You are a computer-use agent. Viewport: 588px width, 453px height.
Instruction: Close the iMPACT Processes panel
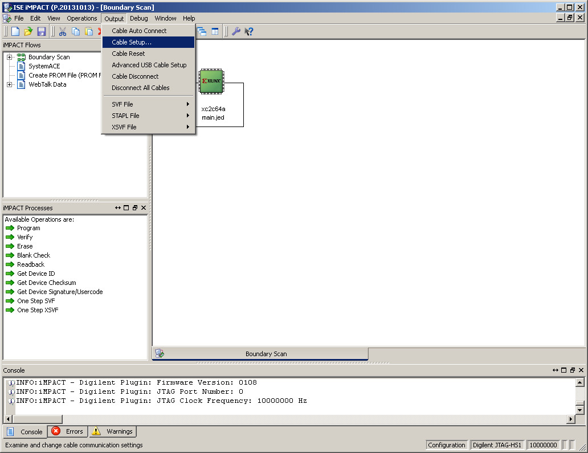[x=144, y=208]
